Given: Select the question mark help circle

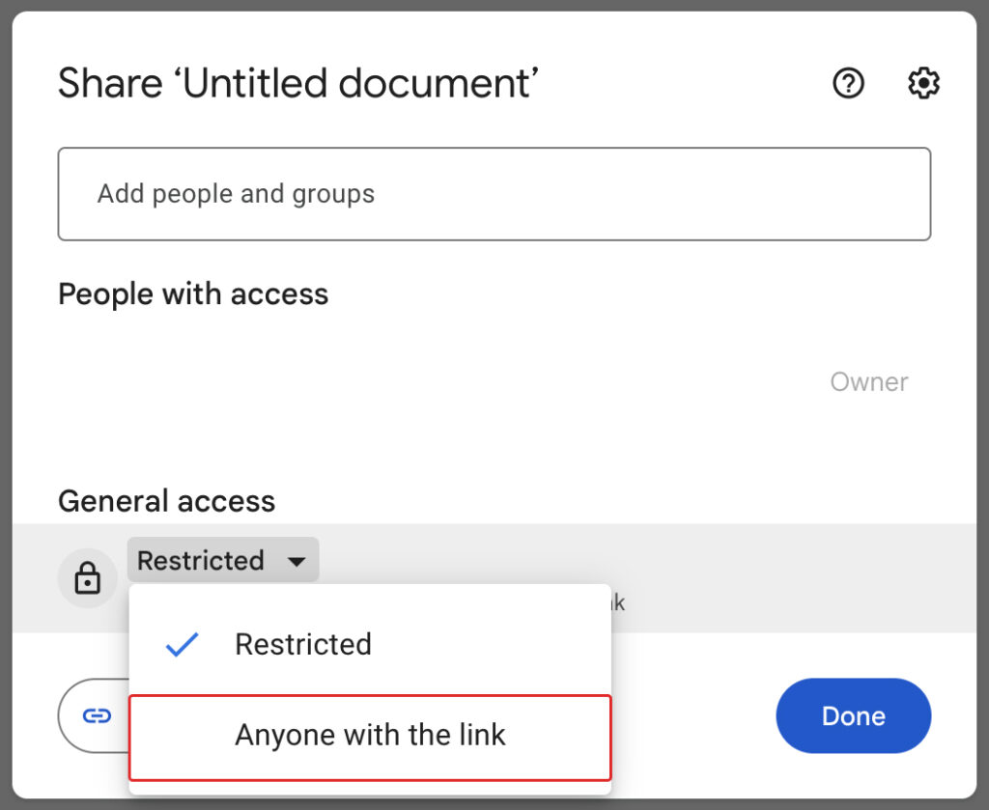Looking at the screenshot, I should pyautogui.click(x=848, y=83).
